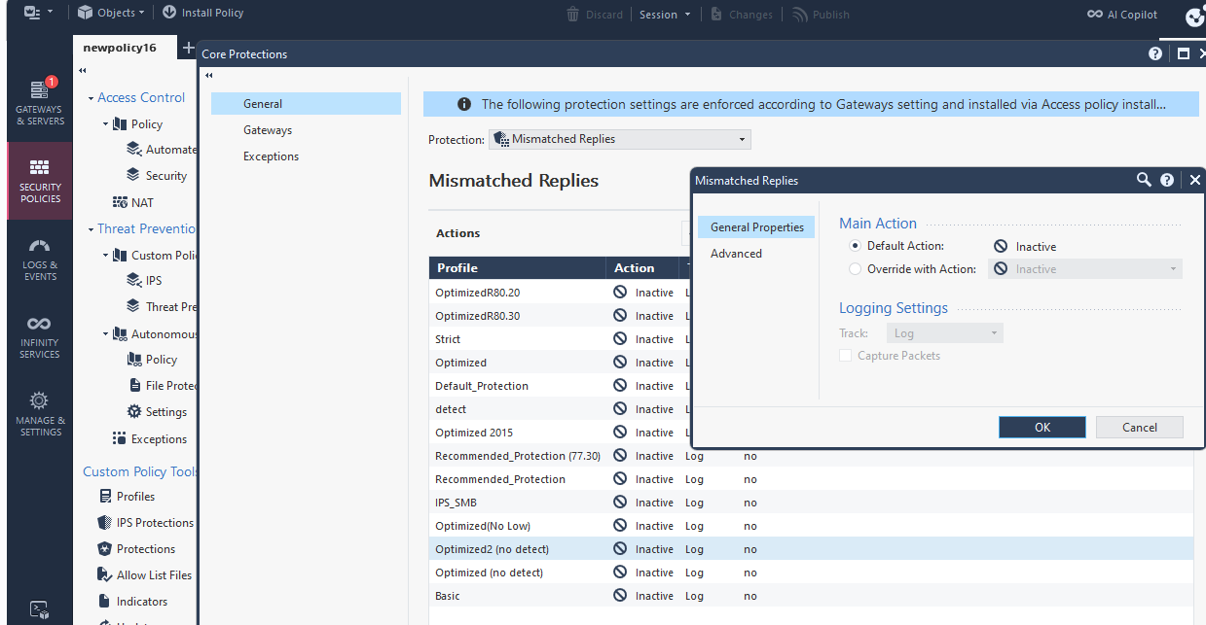
Task: Sort by Action column header
Action: (x=642, y=268)
